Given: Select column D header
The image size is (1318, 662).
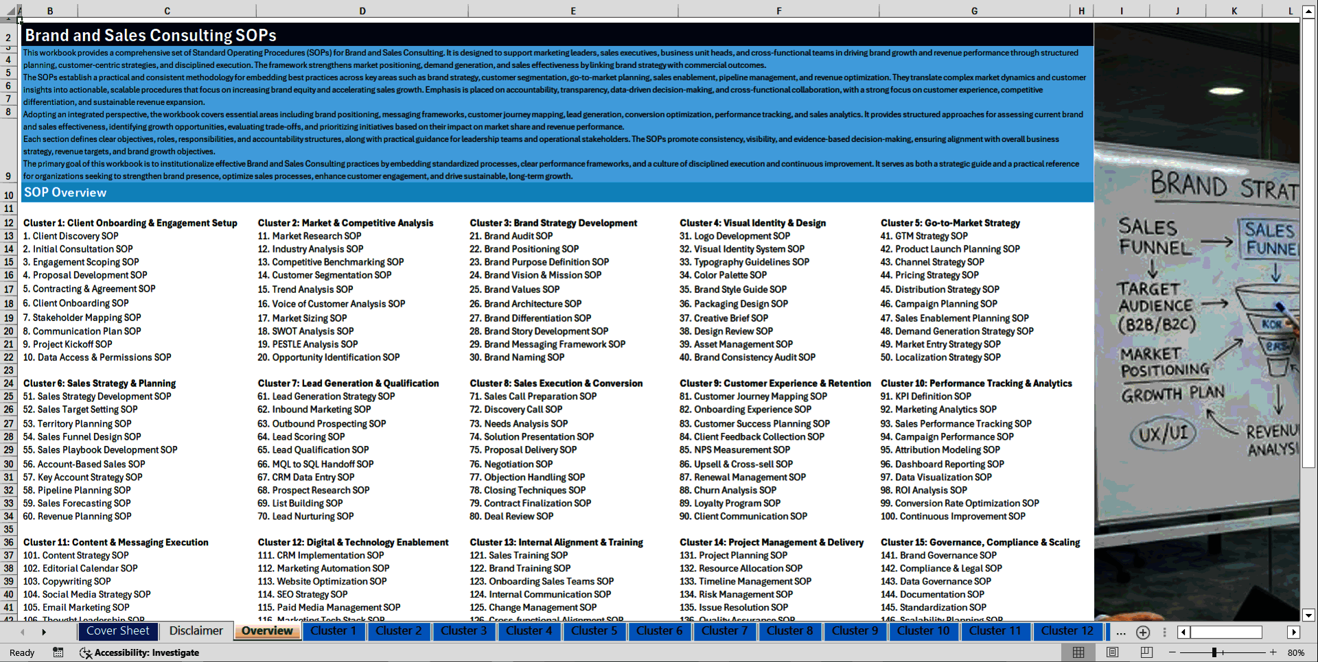Looking at the screenshot, I should (362, 10).
